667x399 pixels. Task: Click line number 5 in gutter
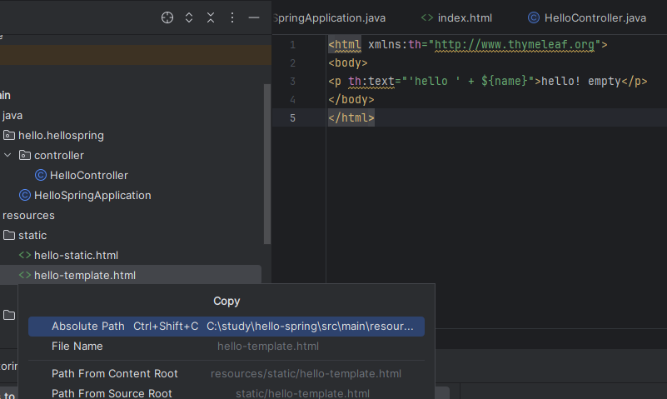pyautogui.click(x=292, y=117)
